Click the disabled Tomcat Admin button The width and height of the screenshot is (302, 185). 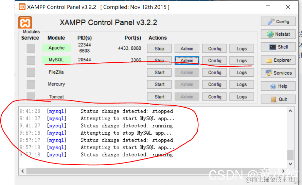[x=187, y=96]
